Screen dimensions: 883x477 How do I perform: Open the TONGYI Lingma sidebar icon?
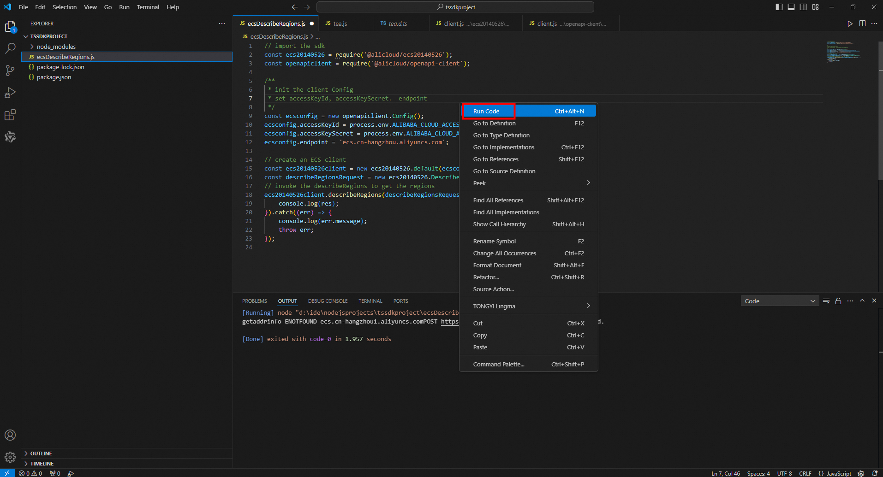(10, 137)
